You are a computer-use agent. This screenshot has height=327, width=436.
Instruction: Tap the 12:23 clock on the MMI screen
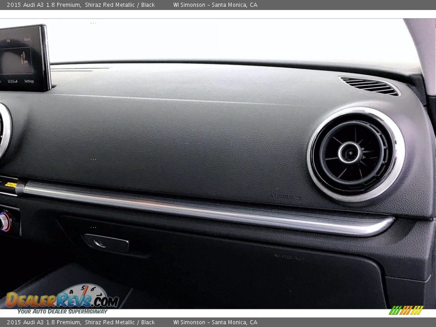[12, 81]
